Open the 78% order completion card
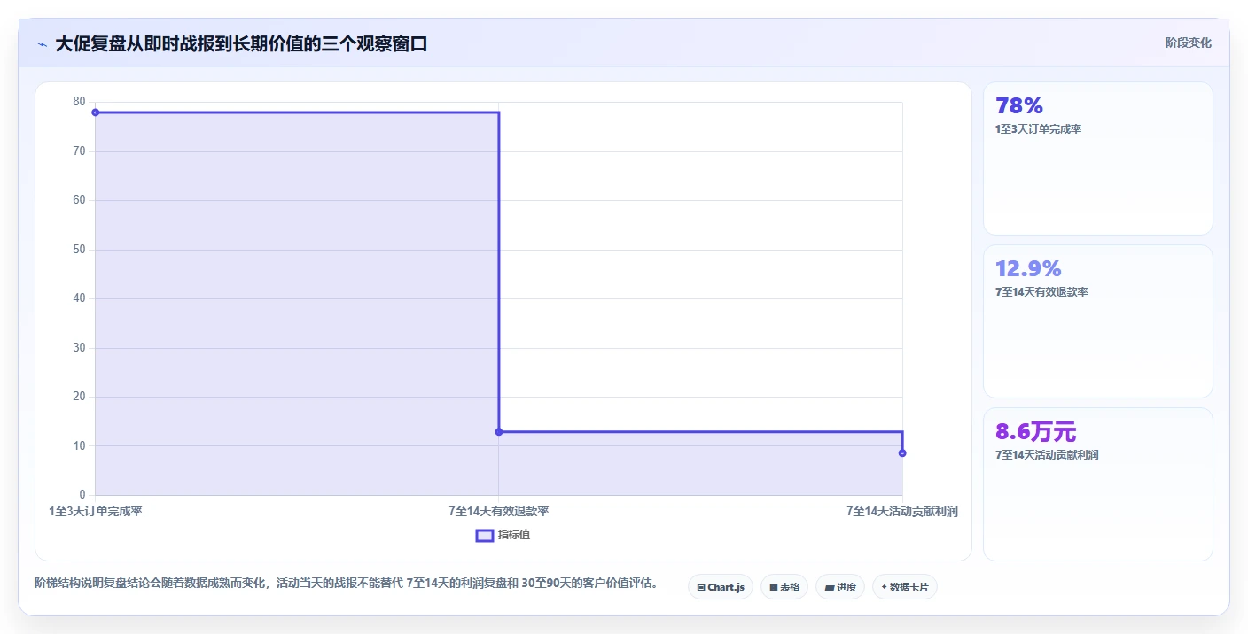Viewport: 1248px width, 634px height. (1097, 158)
